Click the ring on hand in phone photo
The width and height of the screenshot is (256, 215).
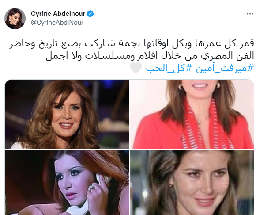(x=91, y=187)
